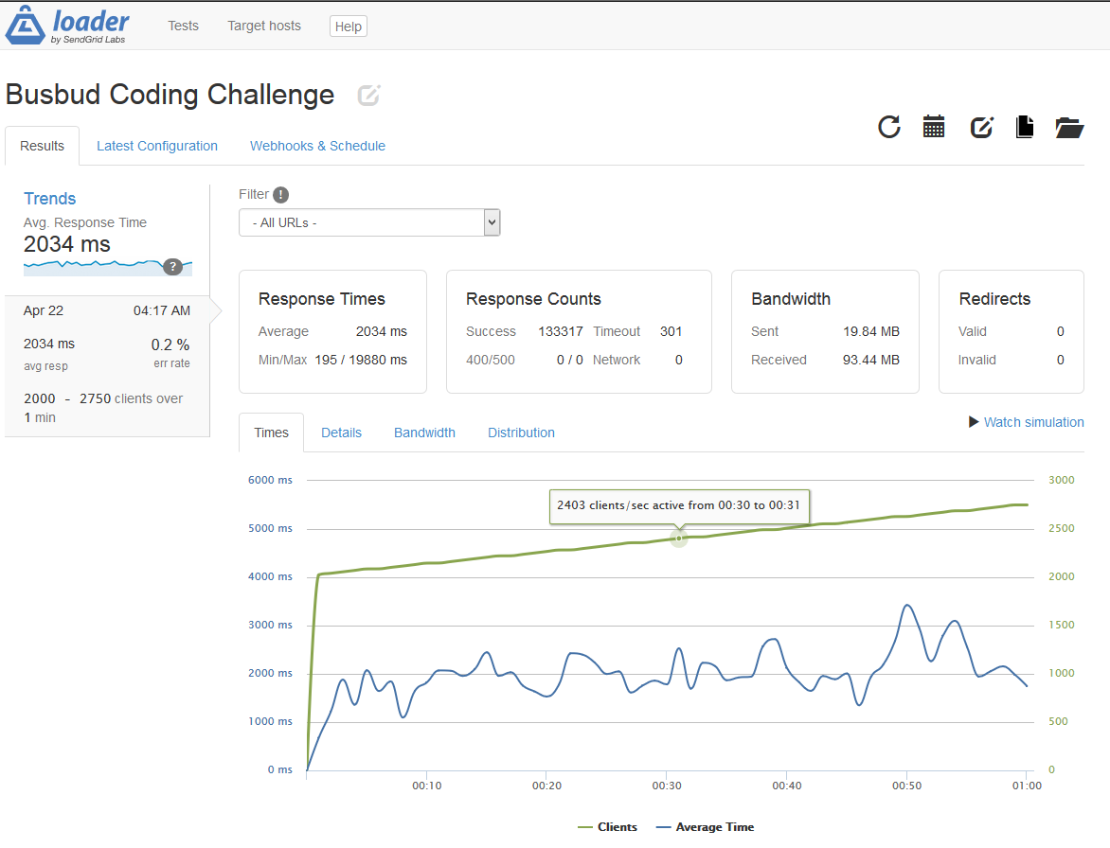
Task: Click the Trends question mark icon
Action: tap(172, 267)
